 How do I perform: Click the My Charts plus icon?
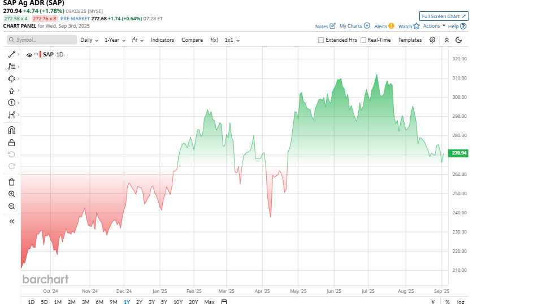pos(367,26)
